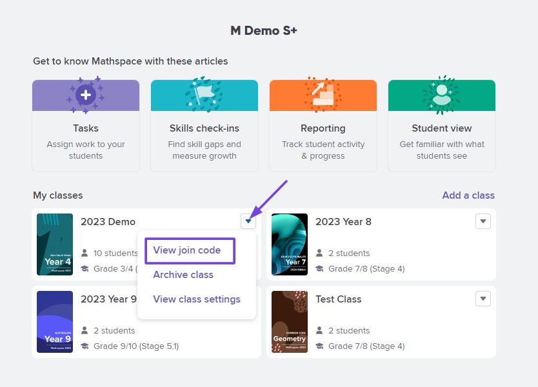538x387 pixels.
Task: Select View class settings option
Action: [x=197, y=299]
